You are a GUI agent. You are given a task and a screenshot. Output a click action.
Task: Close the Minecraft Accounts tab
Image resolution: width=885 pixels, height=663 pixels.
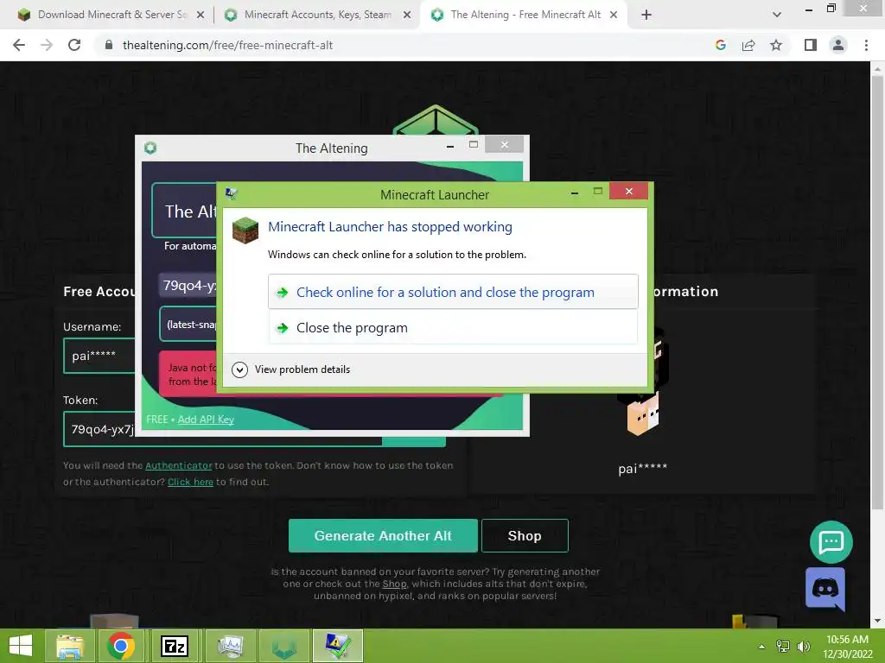(x=407, y=15)
